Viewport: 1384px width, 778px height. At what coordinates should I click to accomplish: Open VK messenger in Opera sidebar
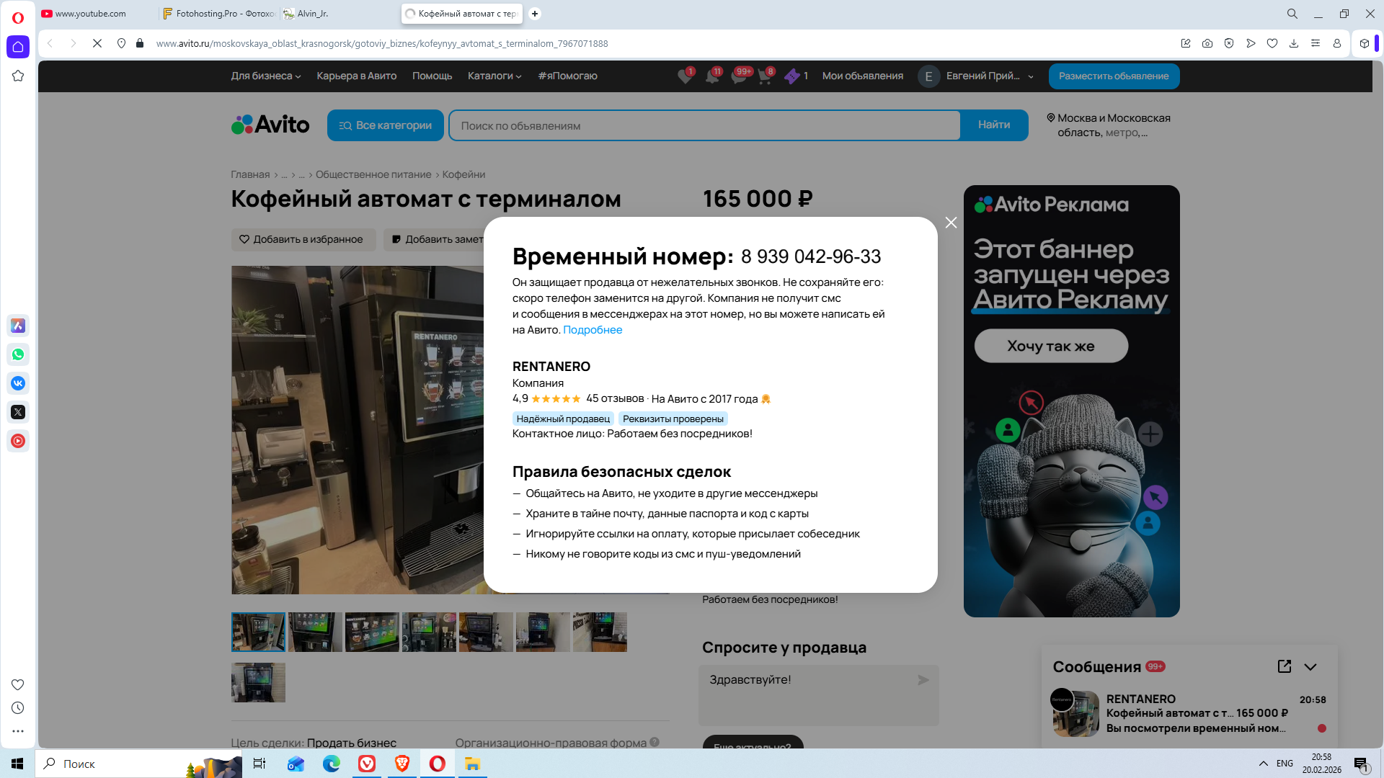coord(18,383)
